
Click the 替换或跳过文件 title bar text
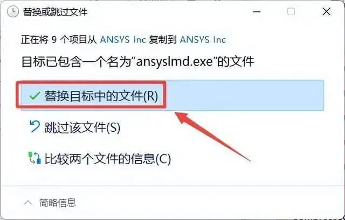(x=55, y=12)
